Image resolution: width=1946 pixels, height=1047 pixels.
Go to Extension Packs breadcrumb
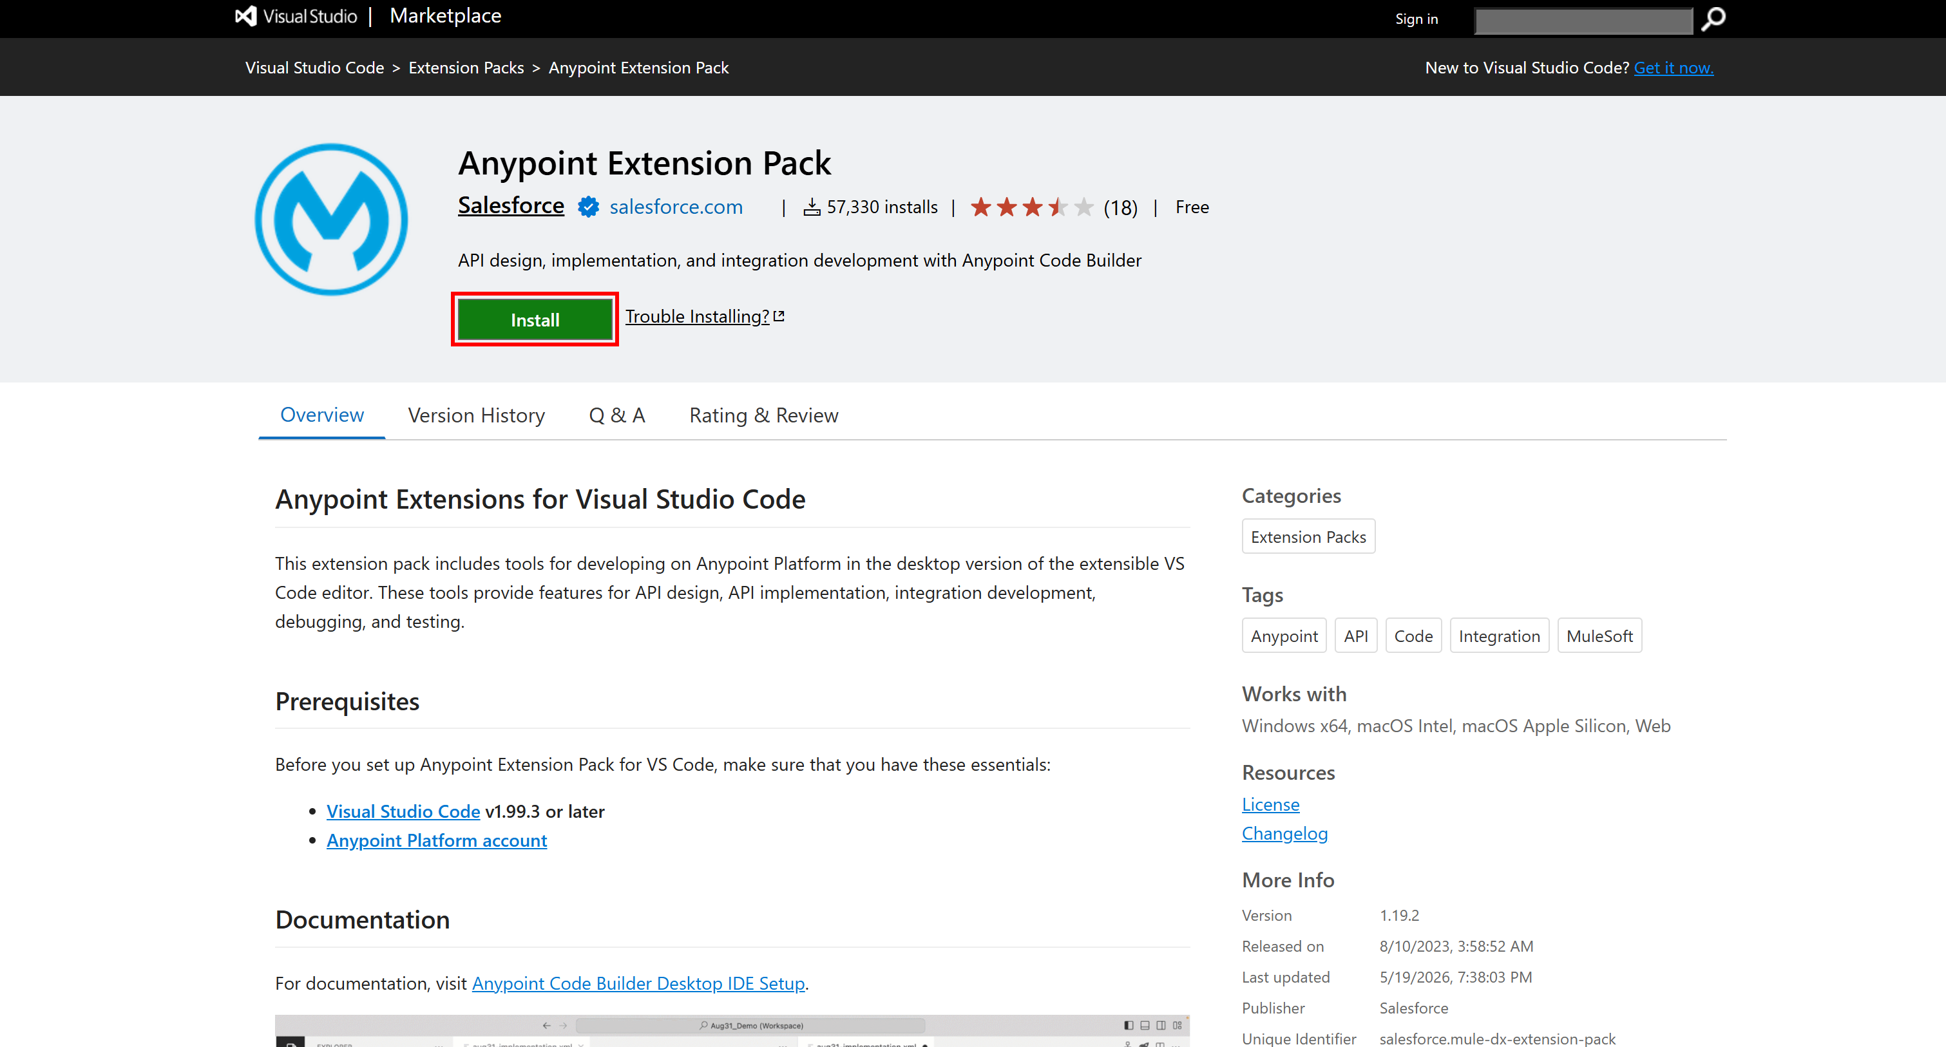pos(466,68)
